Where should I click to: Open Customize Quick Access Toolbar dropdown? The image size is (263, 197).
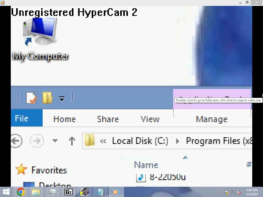[x=62, y=99]
